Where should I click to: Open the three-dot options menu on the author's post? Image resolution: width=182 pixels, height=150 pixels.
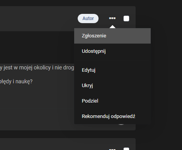(112, 18)
